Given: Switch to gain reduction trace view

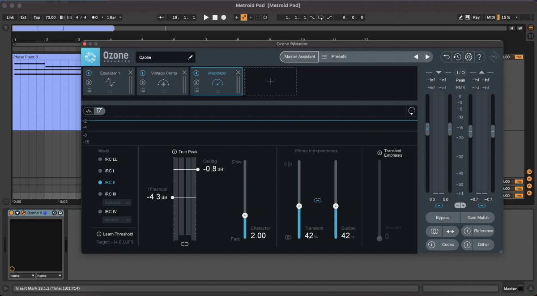Looking at the screenshot, I should [99, 111].
